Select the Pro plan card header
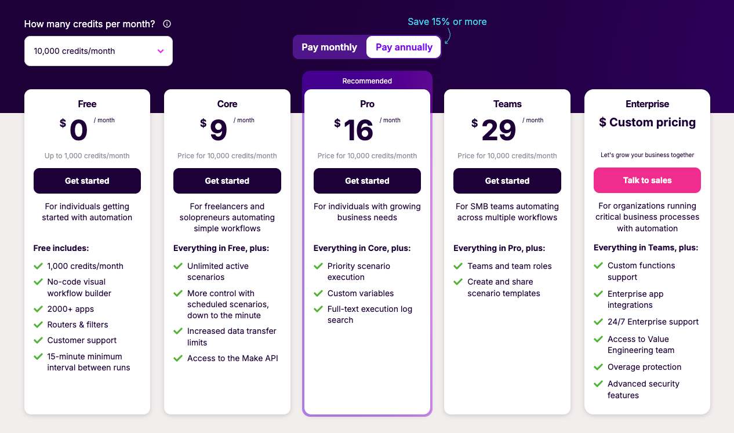 click(367, 104)
